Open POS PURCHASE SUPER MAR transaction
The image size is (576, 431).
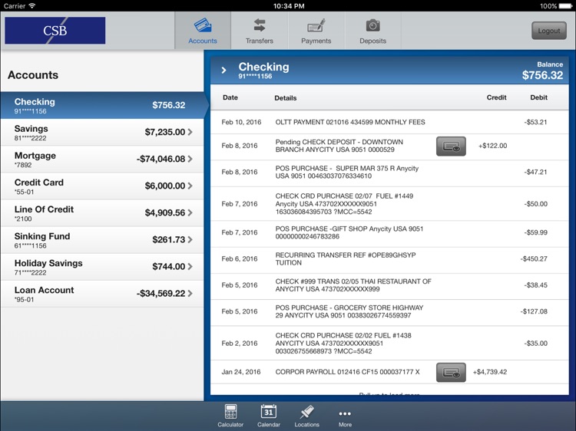click(x=389, y=173)
